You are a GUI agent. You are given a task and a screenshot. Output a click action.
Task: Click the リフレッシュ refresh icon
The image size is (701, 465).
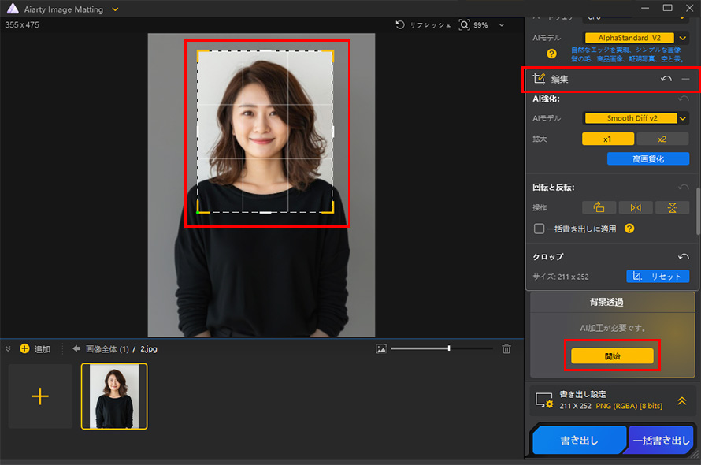point(400,24)
